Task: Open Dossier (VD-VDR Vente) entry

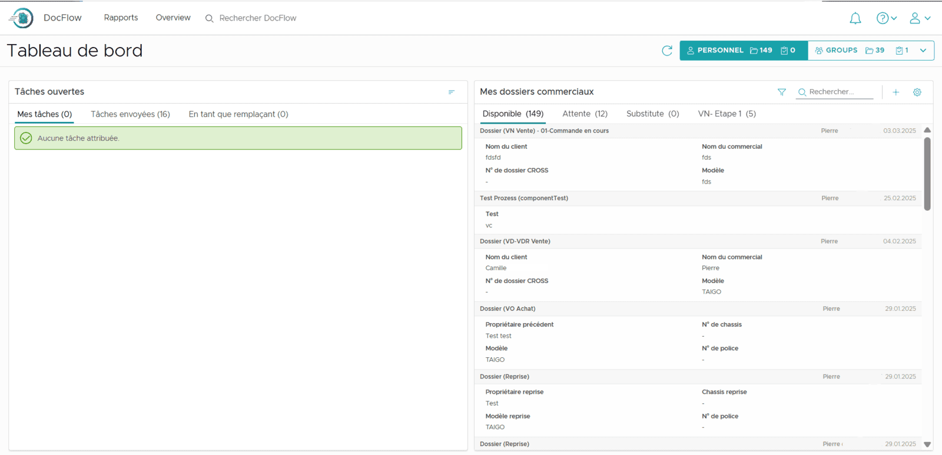Action: (515, 241)
